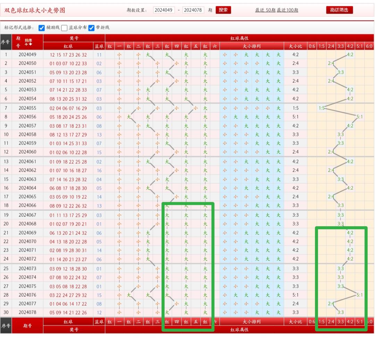This screenshot has height=338, width=375.
Task: Enable the 蓝球分布 checkbox
Action: pyautogui.click(x=64, y=28)
